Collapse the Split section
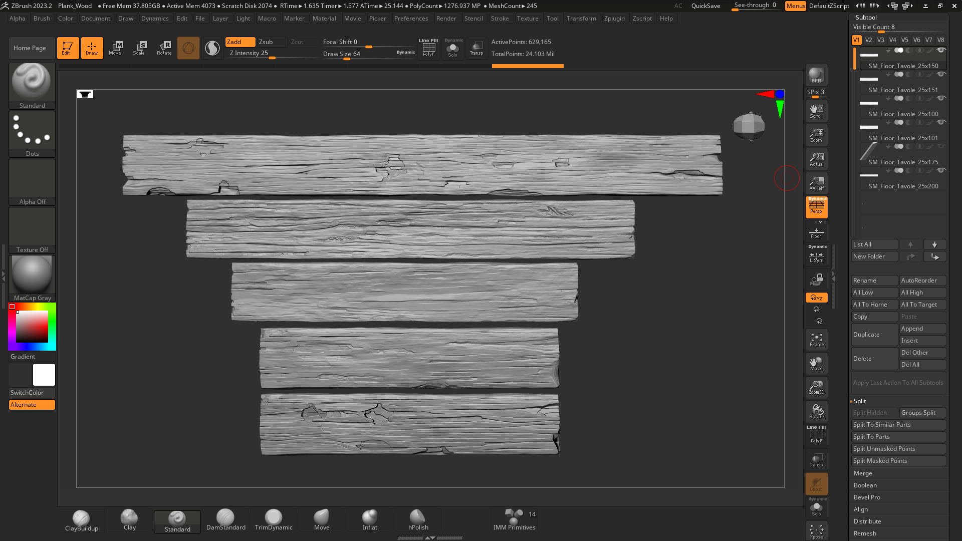 point(860,401)
